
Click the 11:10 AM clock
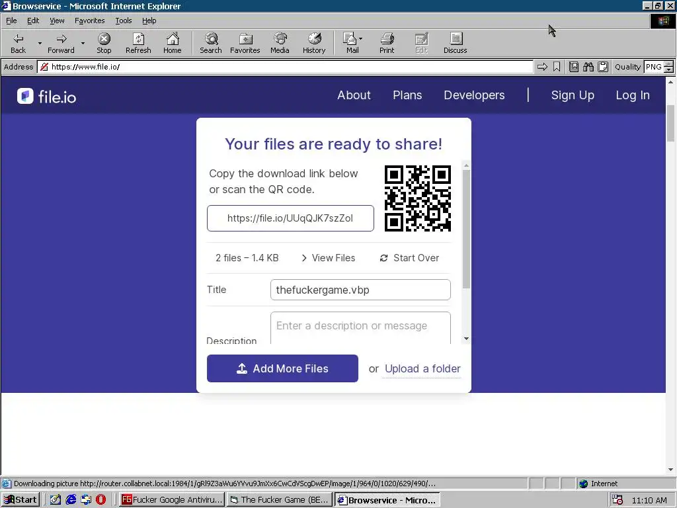click(649, 500)
